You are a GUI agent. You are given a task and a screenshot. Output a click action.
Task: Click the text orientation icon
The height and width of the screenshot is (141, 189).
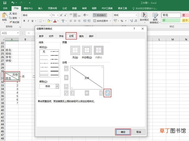click(x=85, y=15)
